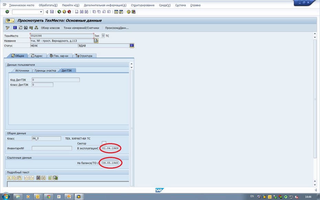Click the Cut scissors icon in Подробный текст
The image size is (320, 200).
click(x=9, y=178)
